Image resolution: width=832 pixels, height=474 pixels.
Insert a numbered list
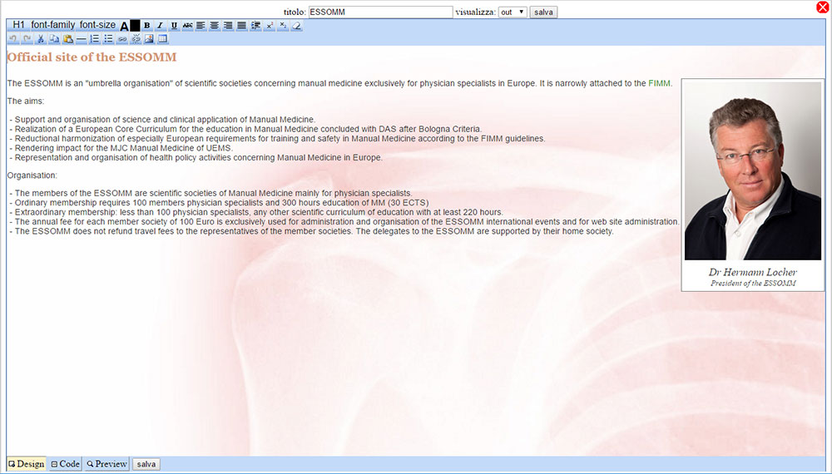pyautogui.click(x=95, y=39)
